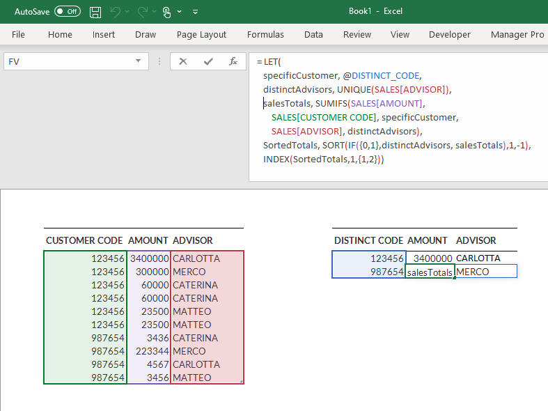Cancel the formula entry with X
Viewport: 548px width, 411px height.
point(183,61)
